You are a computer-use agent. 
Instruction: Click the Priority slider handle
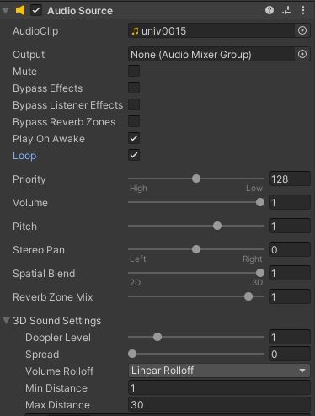(x=196, y=179)
